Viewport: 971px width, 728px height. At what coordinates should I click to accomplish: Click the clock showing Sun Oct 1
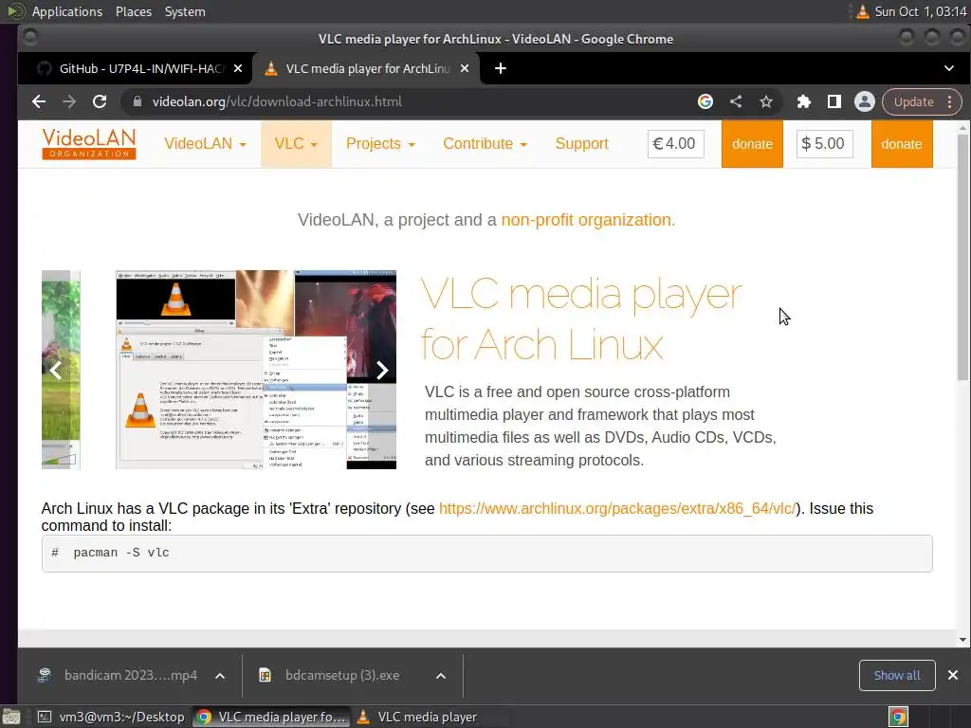[920, 11]
